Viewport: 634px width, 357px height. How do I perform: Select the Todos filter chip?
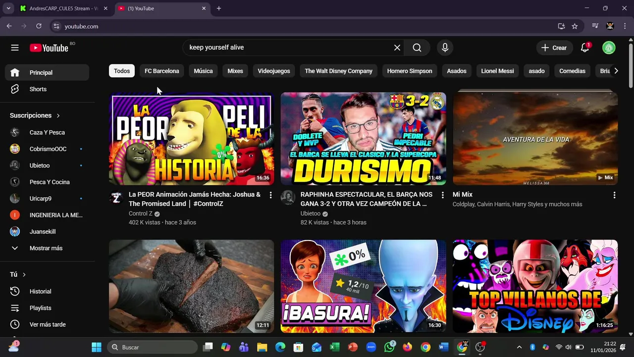click(x=122, y=71)
